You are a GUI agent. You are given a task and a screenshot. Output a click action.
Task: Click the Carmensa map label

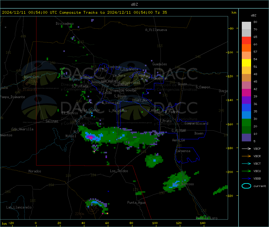tap(183, 151)
